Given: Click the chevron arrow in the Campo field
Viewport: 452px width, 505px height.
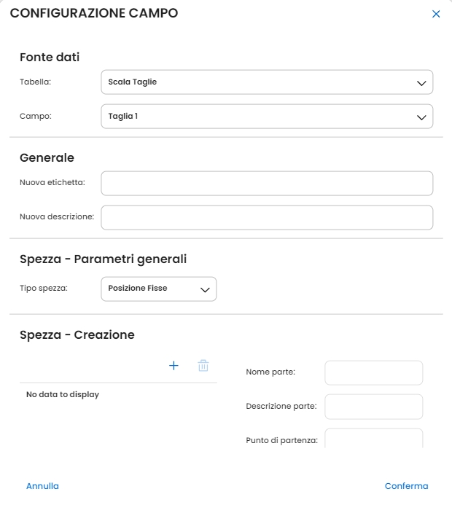Looking at the screenshot, I should [421, 117].
